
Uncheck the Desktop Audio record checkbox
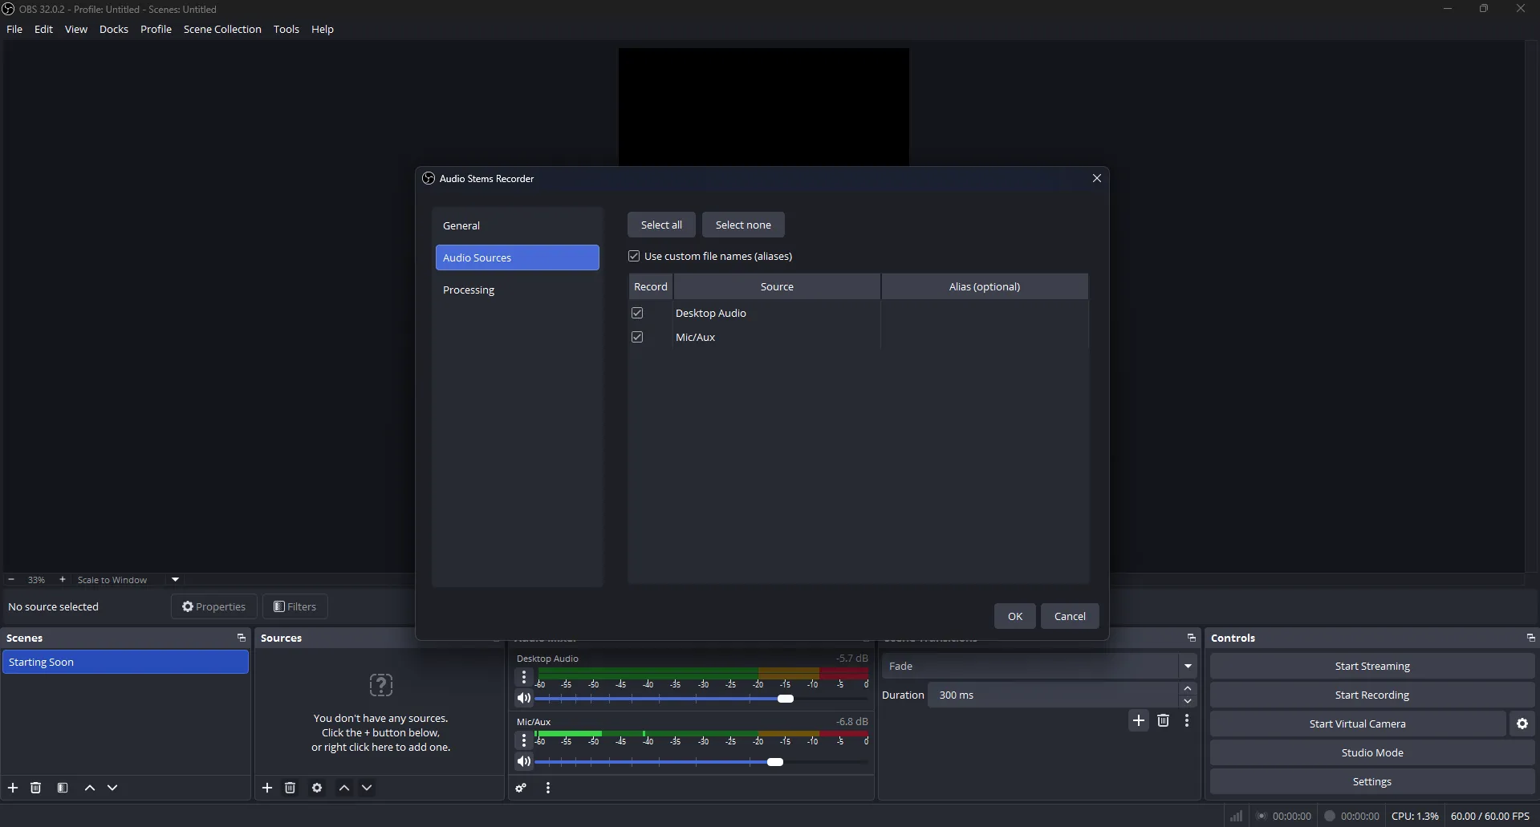(637, 313)
